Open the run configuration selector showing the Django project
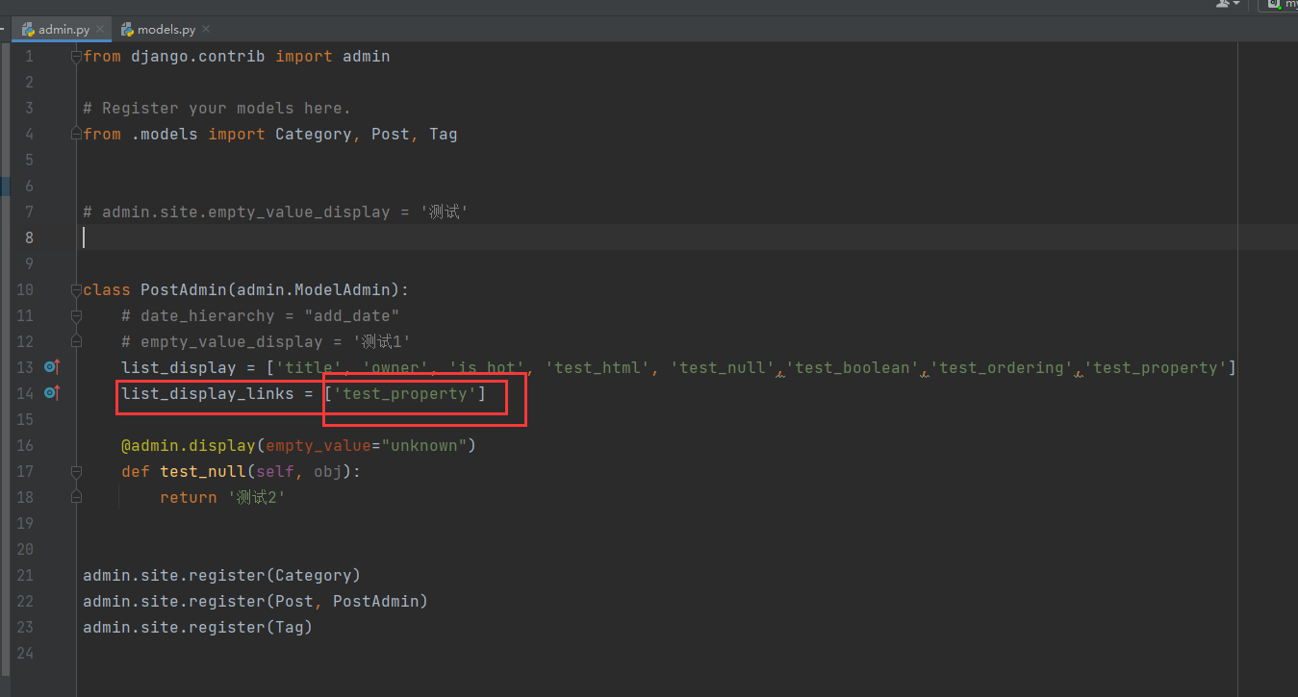The width and height of the screenshot is (1298, 697). point(1289,6)
